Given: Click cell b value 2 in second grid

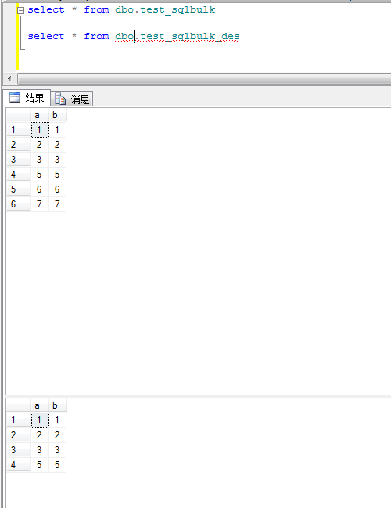Looking at the screenshot, I should 58,435.
